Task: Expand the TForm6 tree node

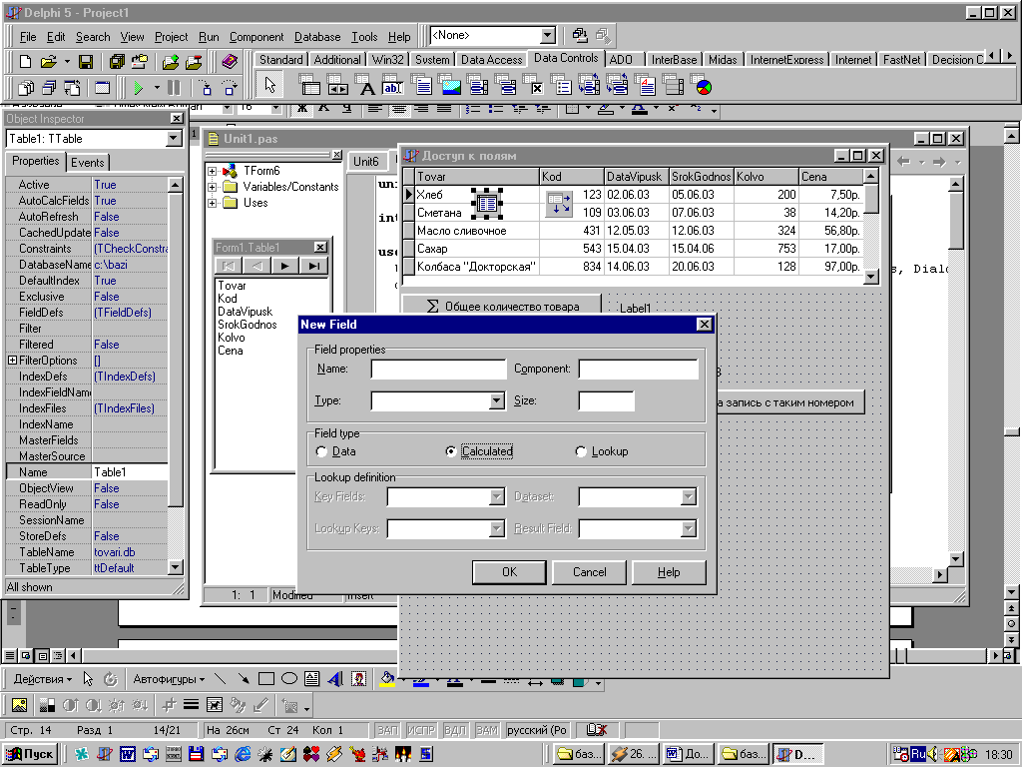Action: coord(212,171)
